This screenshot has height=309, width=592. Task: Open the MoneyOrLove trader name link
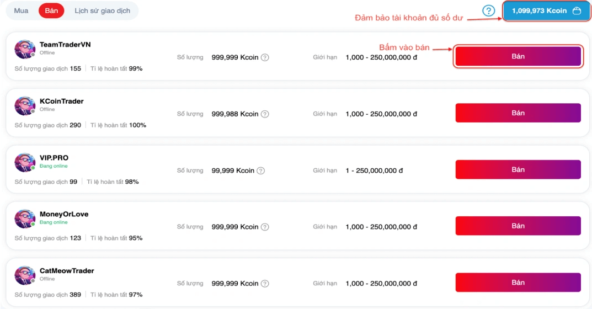click(x=64, y=214)
